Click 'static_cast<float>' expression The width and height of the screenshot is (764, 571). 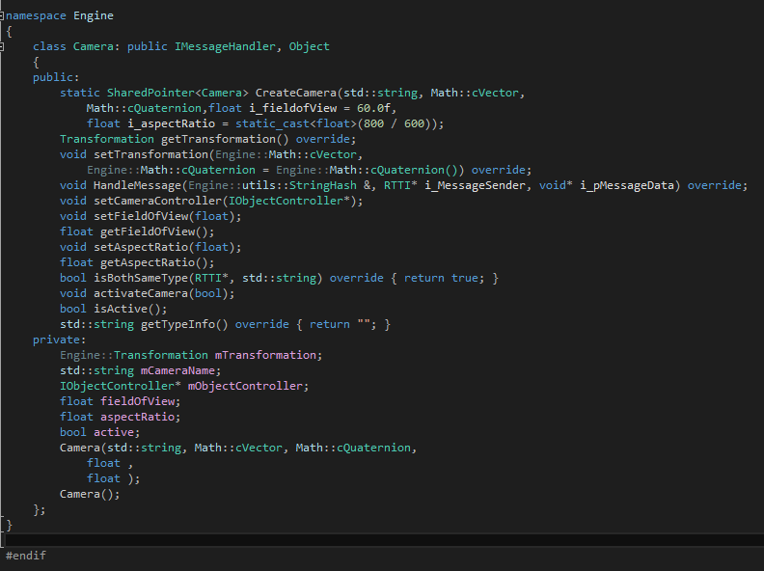point(296,123)
